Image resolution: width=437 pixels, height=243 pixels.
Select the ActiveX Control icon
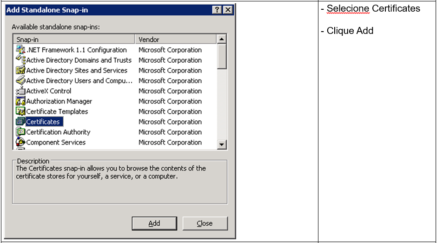point(20,91)
